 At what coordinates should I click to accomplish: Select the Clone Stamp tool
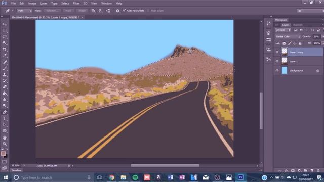point(5,74)
